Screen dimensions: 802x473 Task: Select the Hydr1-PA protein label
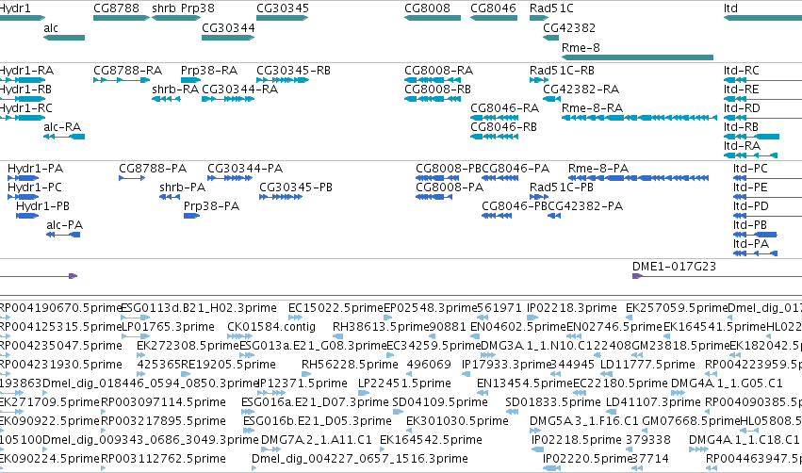pos(35,169)
